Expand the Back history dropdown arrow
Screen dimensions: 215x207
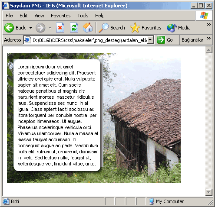click(30, 28)
